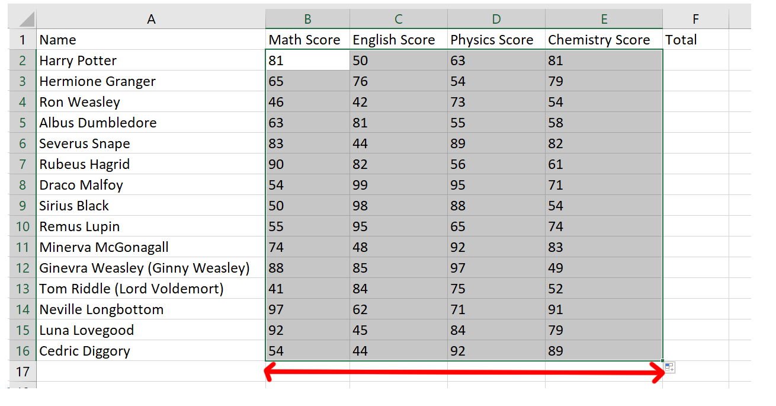Select the Tom Riddle (Lord Voldemort) cell
The image size is (776, 406).
(151, 289)
